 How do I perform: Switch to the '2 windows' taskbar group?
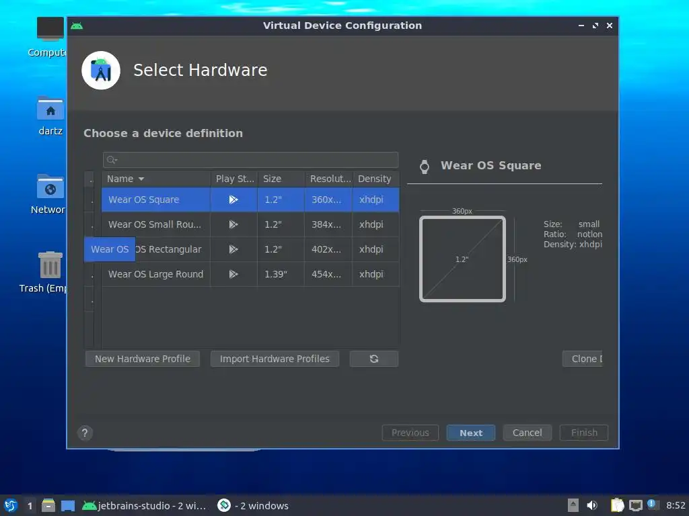(253, 505)
